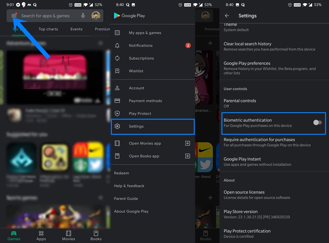Select Movies in bottom navigation
Image resolution: width=329 pixels, height=243 pixels.
pos(69,236)
